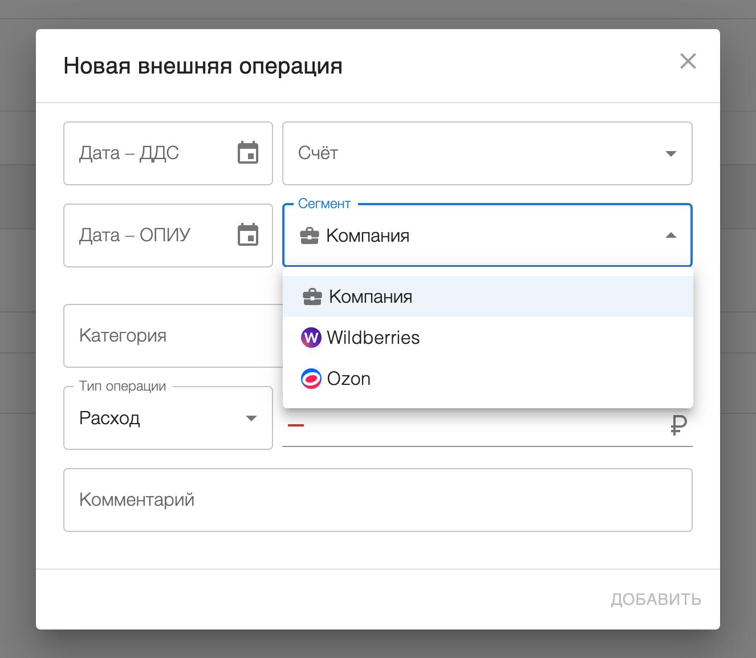Click the Дата – ДДС text field
This screenshot has width=756, height=658.
(x=148, y=153)
